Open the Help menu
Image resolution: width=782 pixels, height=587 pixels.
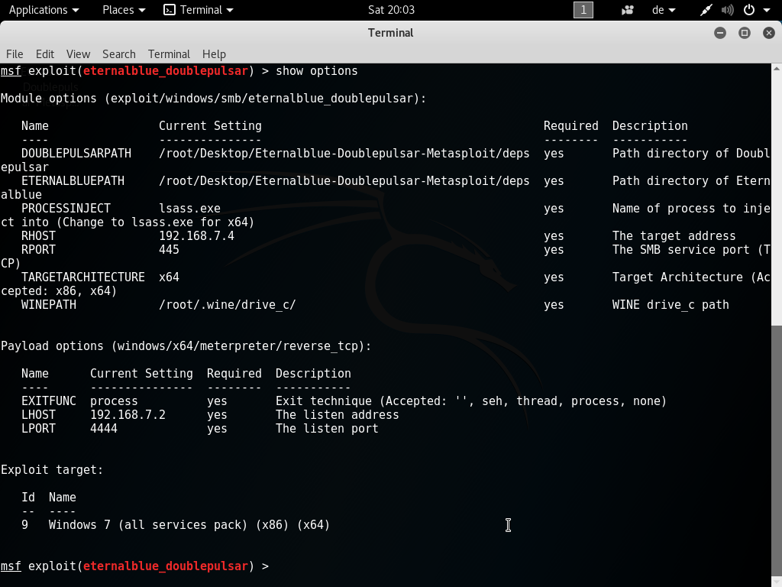pyautogui.click(x=214, y=54)
